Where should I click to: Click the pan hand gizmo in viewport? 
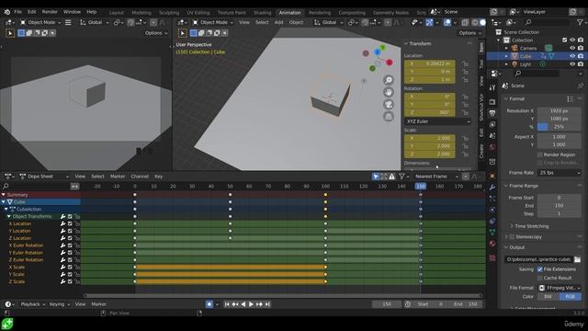(x=389, y=92)
